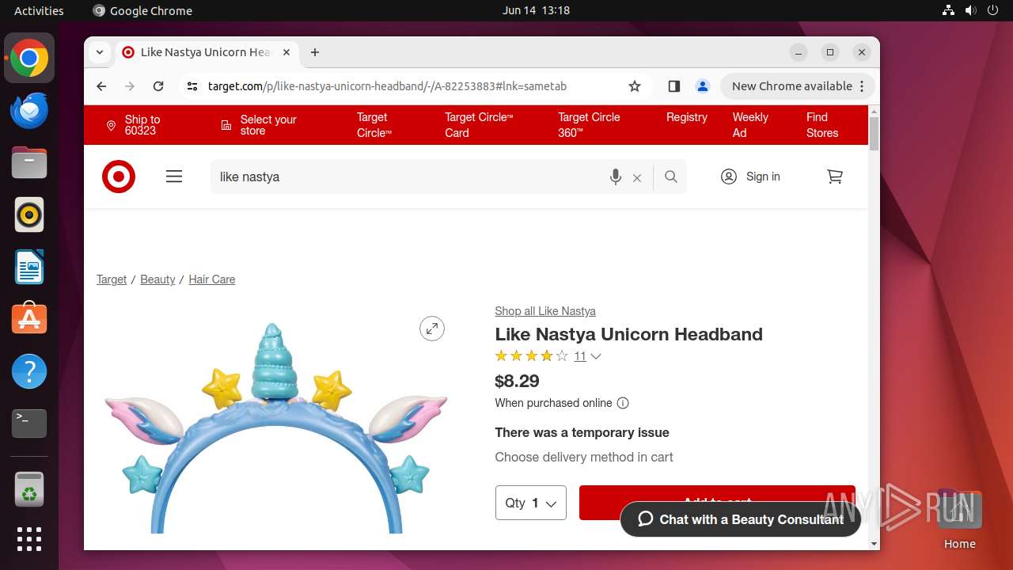Clear the search field text
This screenshot has width=1013, height=570.
[637, 177]
